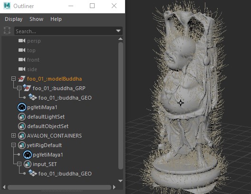Select the yetiRigDefault item
Viewport: 251px width, 194px height.
pyautogui.click(x=44, y=145)
